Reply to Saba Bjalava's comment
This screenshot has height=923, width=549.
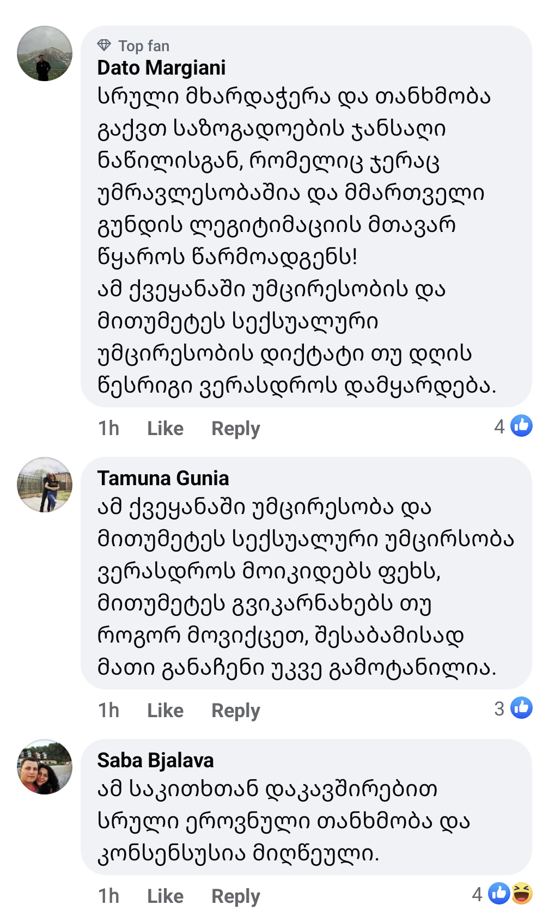[235, 896]
